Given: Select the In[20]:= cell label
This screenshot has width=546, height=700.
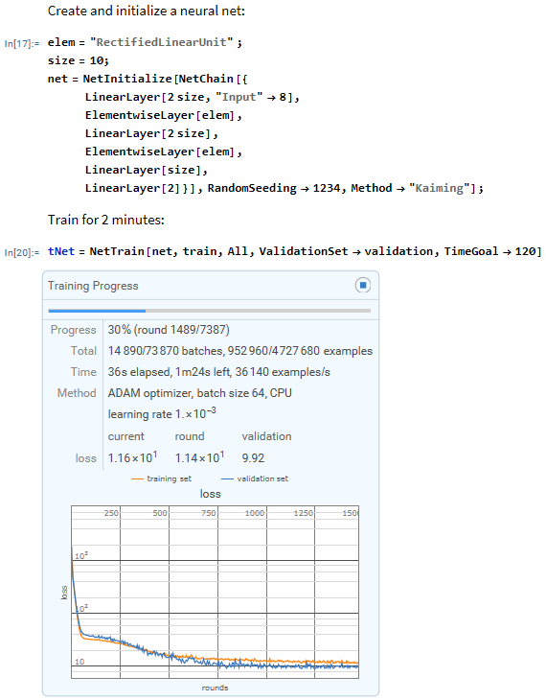Looking at the screenshot, I should pos(22,252).
